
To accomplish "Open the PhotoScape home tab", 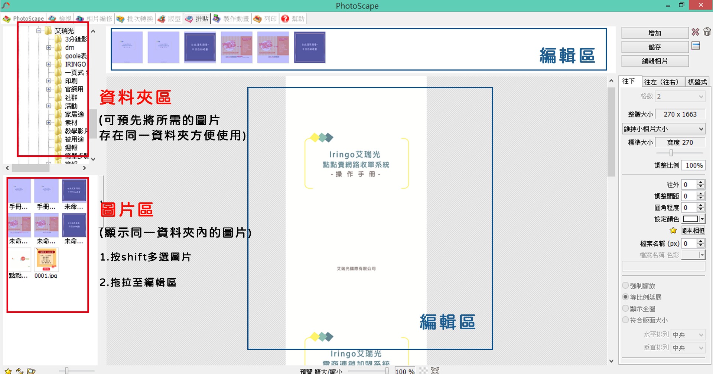I will pos(23,19).
